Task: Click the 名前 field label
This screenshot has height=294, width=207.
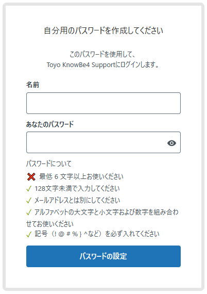Action: coord(33,85)
